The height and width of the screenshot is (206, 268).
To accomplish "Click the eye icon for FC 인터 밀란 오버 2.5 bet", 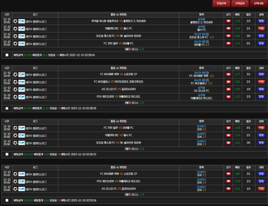I will 228,128.
